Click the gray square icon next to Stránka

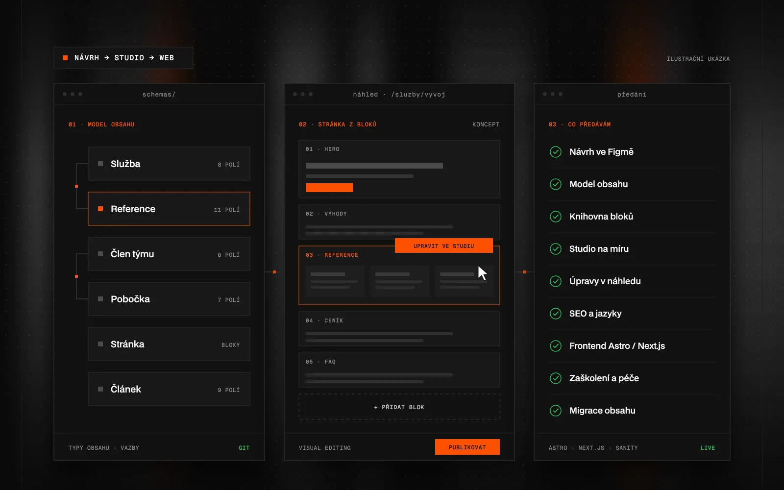pyautogui.click(x=100, y=344)
